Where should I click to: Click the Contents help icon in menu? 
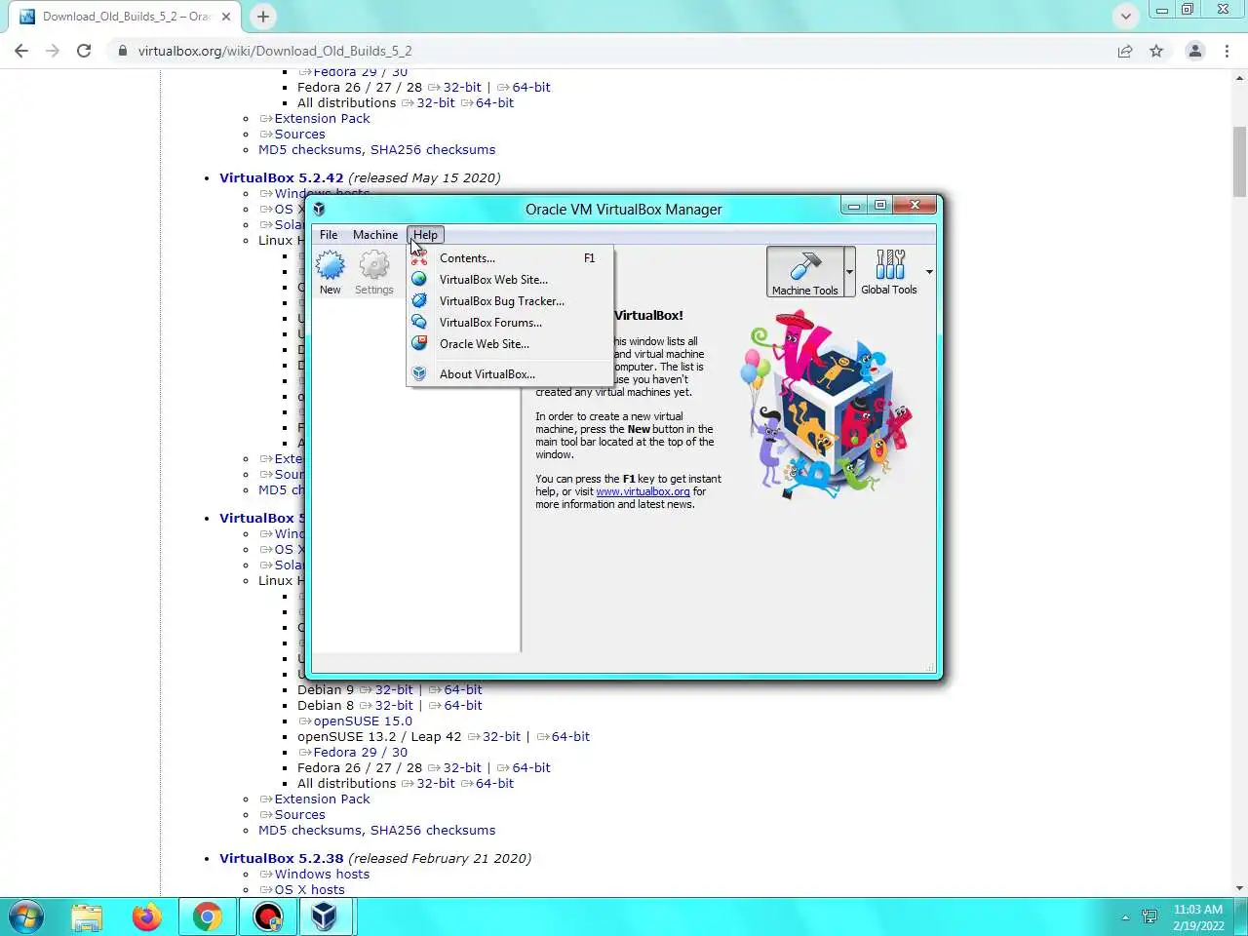[x=419, y=258]
